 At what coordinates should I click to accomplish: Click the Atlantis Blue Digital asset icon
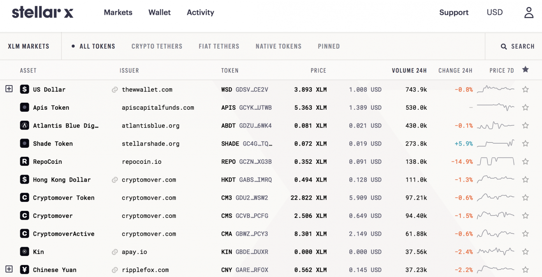tap(25, 125)
